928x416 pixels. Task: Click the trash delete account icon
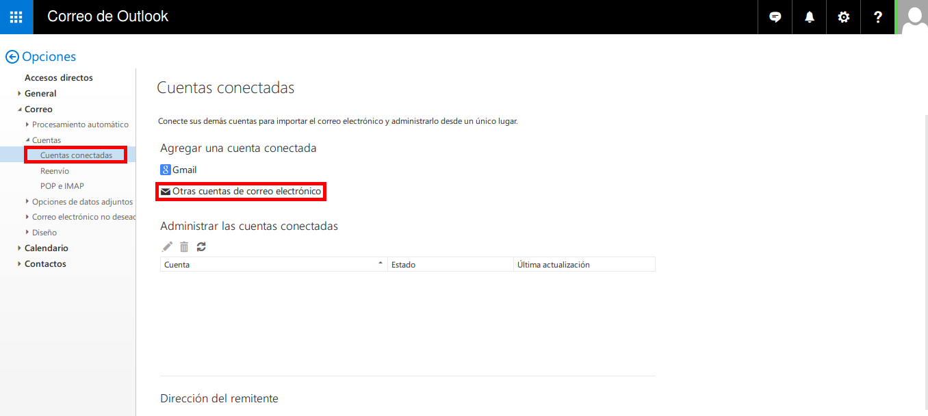184,247
